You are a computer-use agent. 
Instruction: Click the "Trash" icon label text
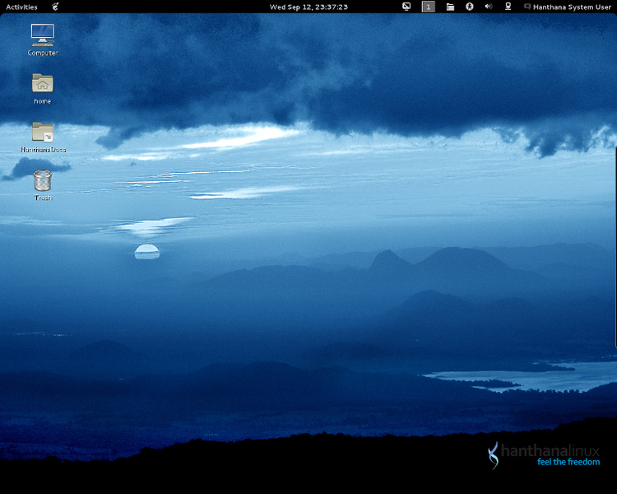click(43, 198)
